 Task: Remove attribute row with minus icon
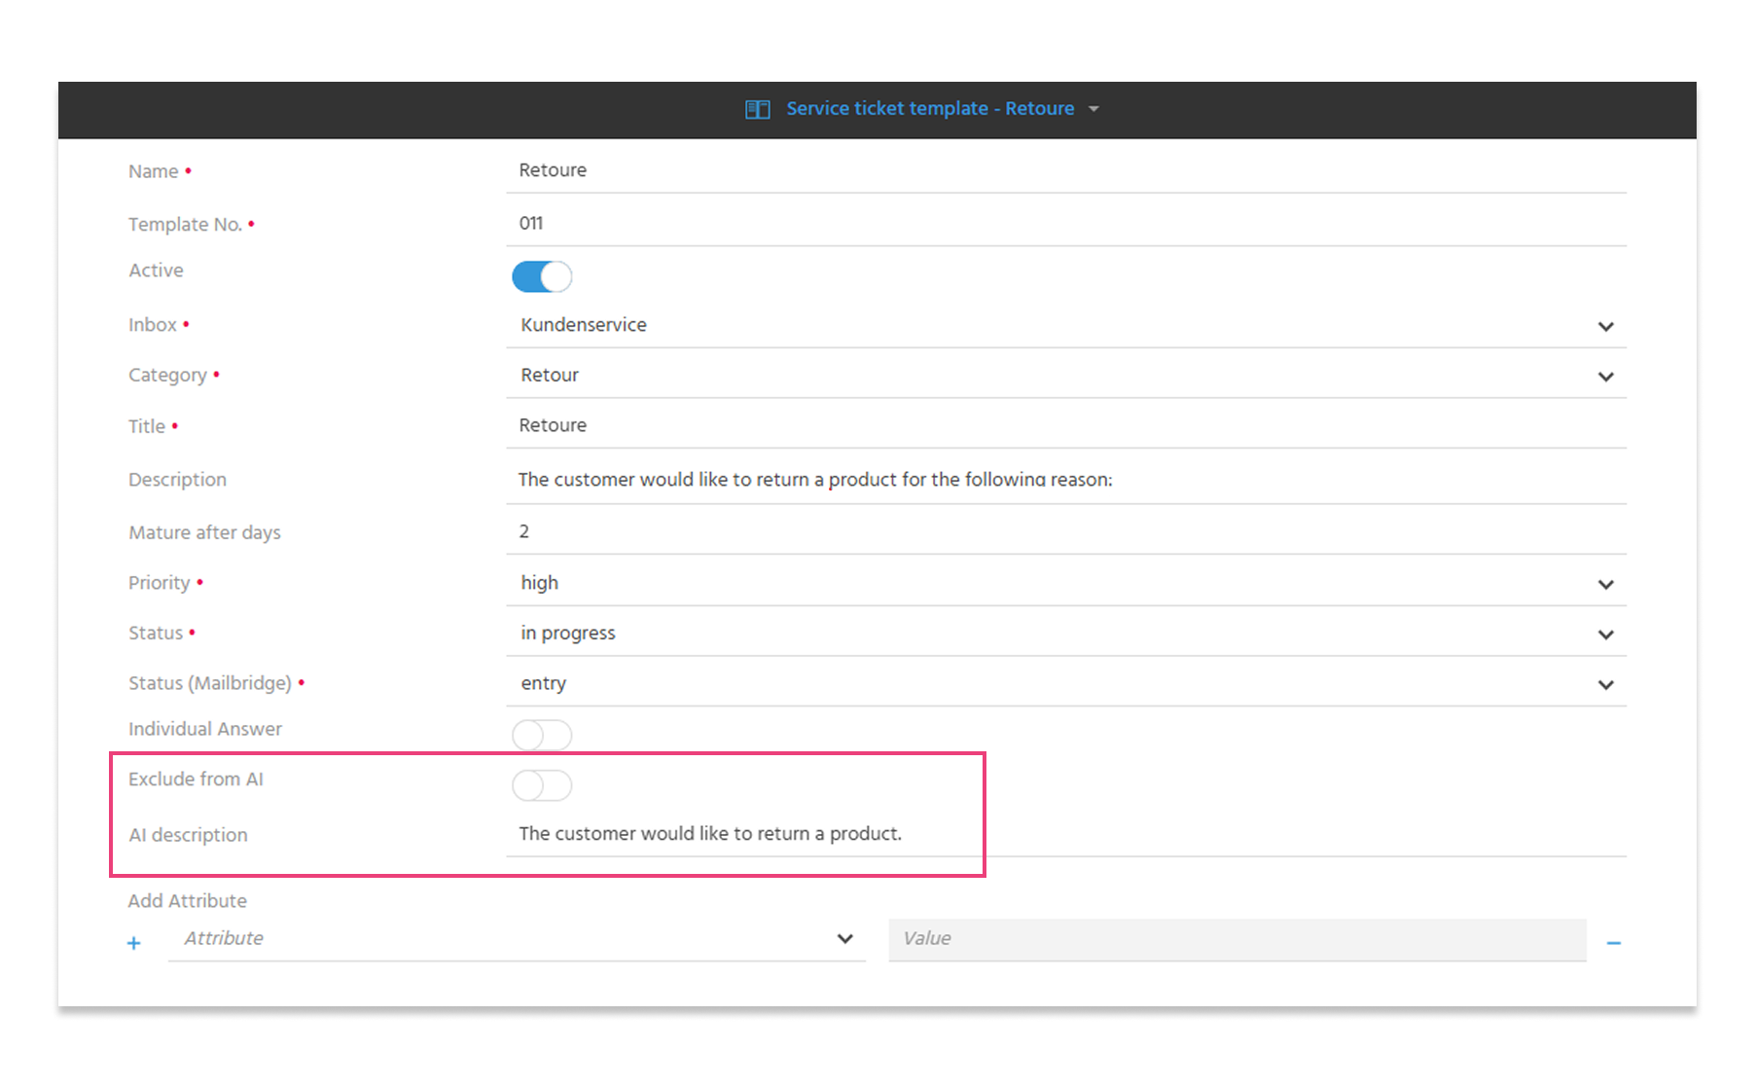click(1613, 943)
